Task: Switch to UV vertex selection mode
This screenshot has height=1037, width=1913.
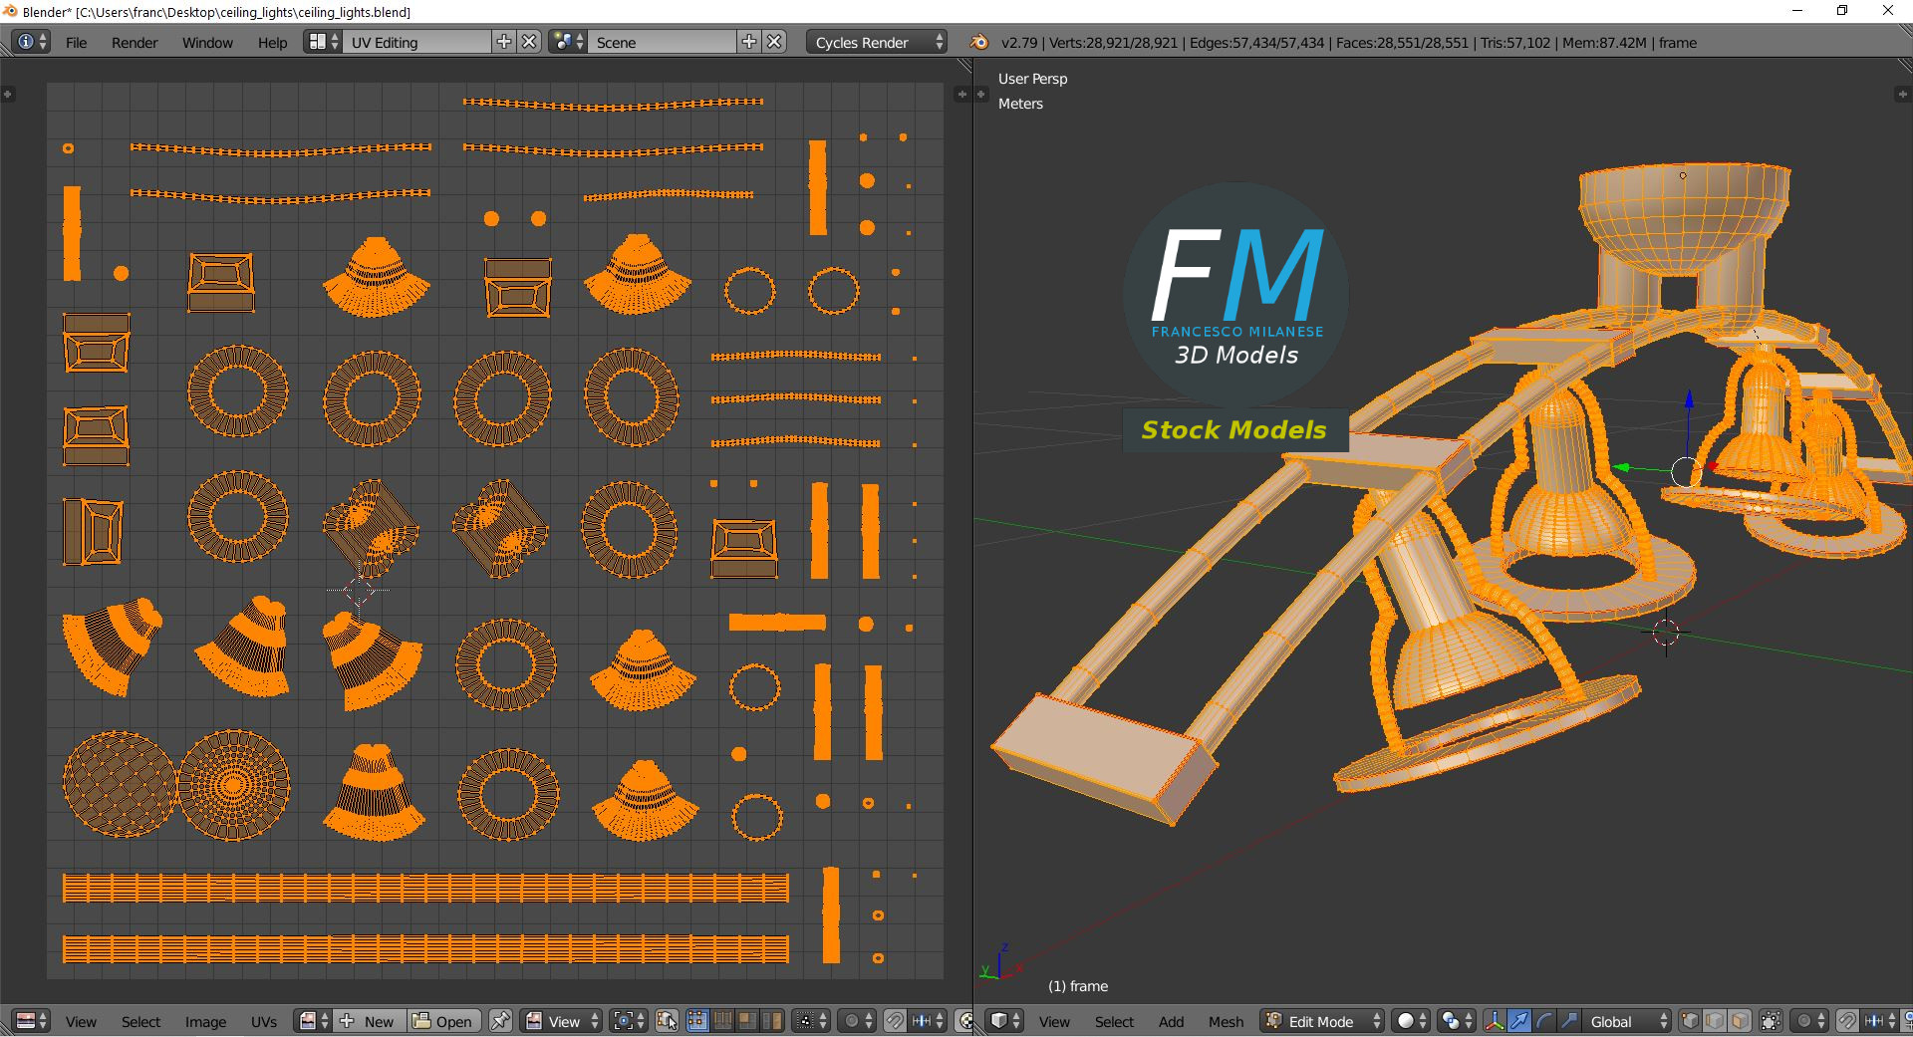Action: pos(697,1021)
